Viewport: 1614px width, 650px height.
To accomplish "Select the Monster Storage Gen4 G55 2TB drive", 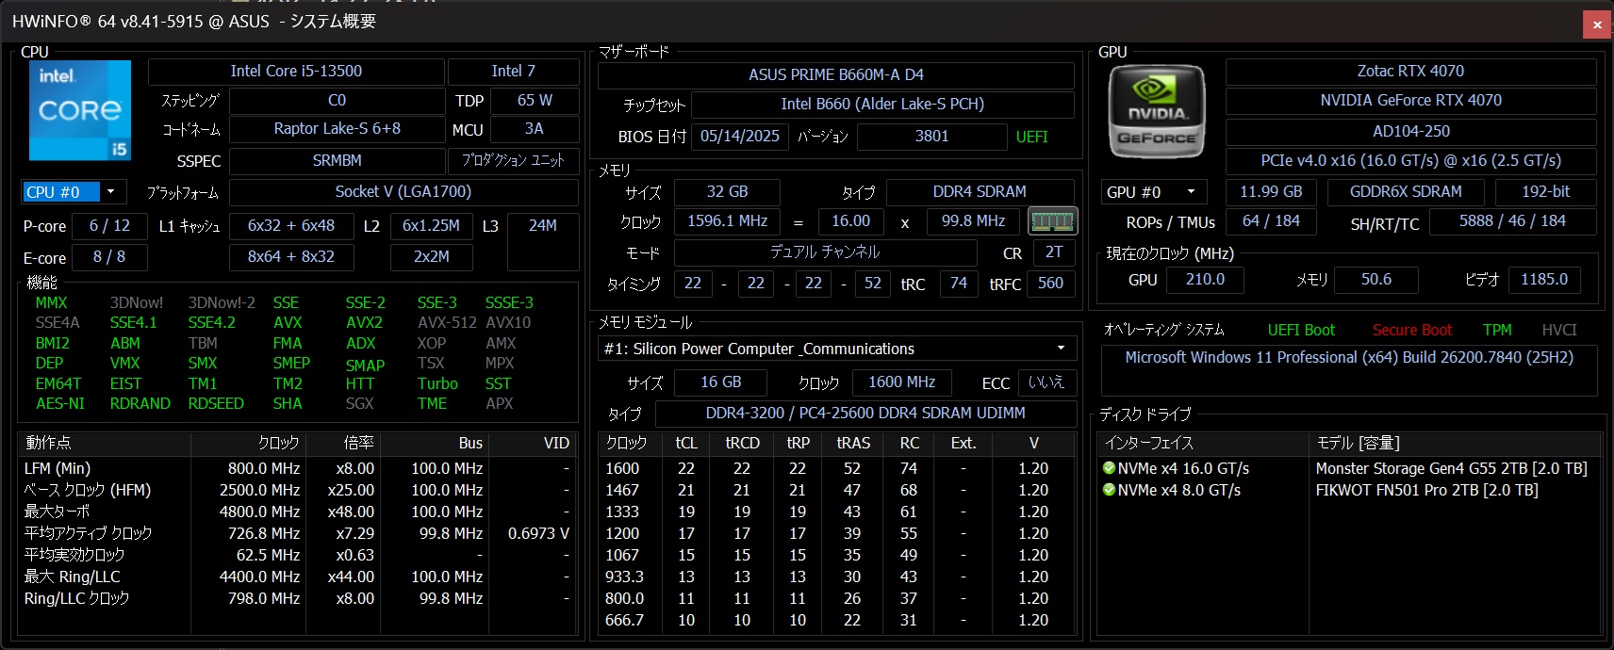I will click(1451, 468).
